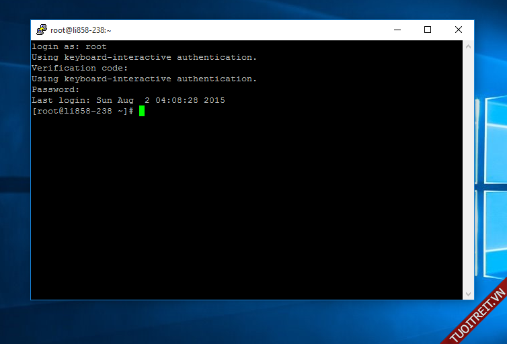The image size is (507, 344).
Task: Minimize the PuTTY terminal window
Action: coord(397,30)
